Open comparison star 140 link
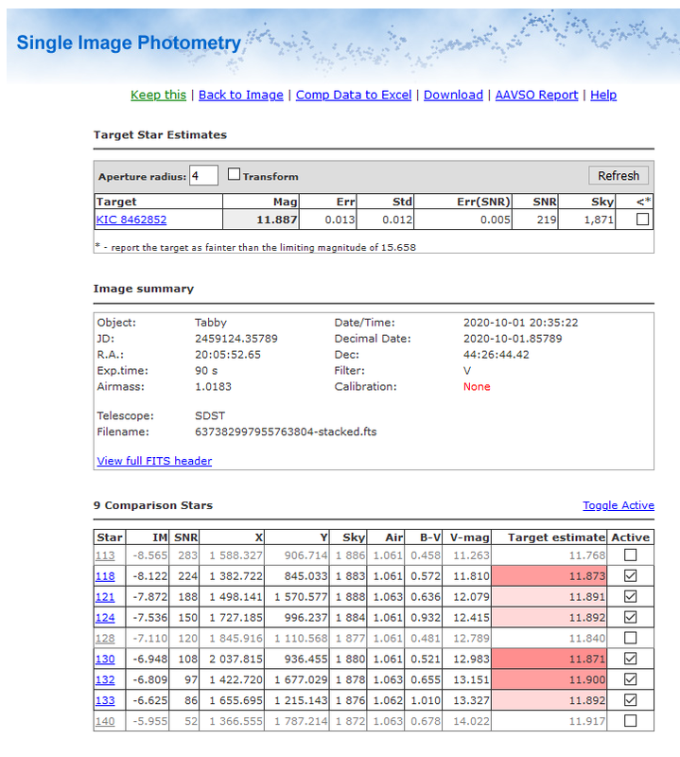The width and height of the screenshot is (680, 757). (x=105, y=722)
